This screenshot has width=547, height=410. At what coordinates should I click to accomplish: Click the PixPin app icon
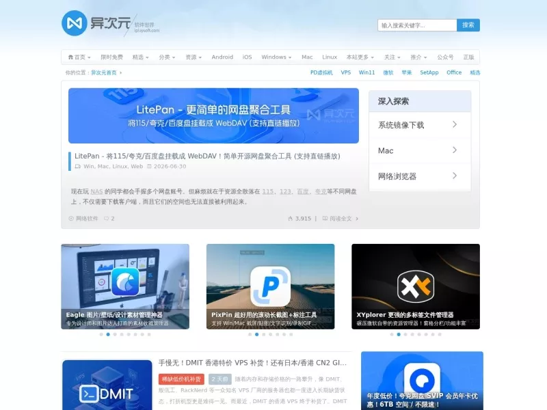pyautogui.click(x=270, y=286)
